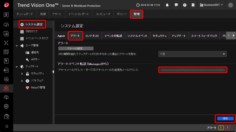Select Relayの管理 in sidebar tree
The height and width of the screenshot is (132, 236).
[x=38, y=88]
